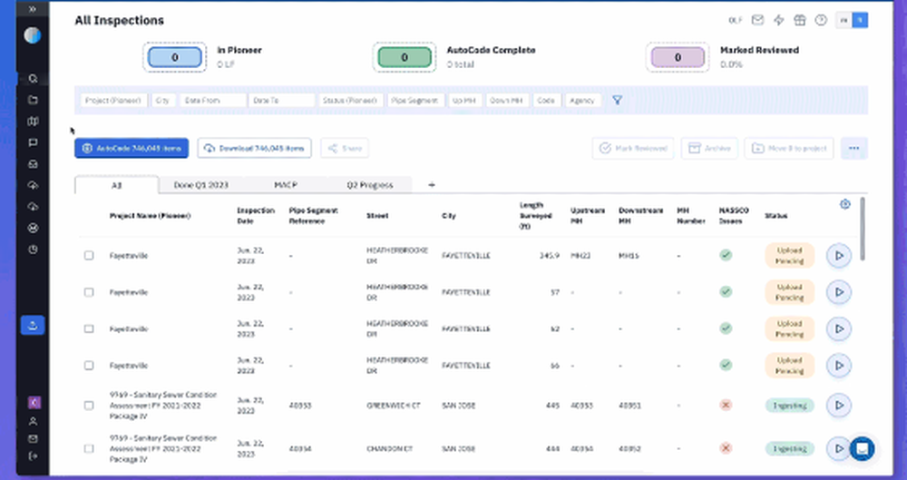Open the three-dots more actions menu

pyautogui.click(x=853, y=148)
